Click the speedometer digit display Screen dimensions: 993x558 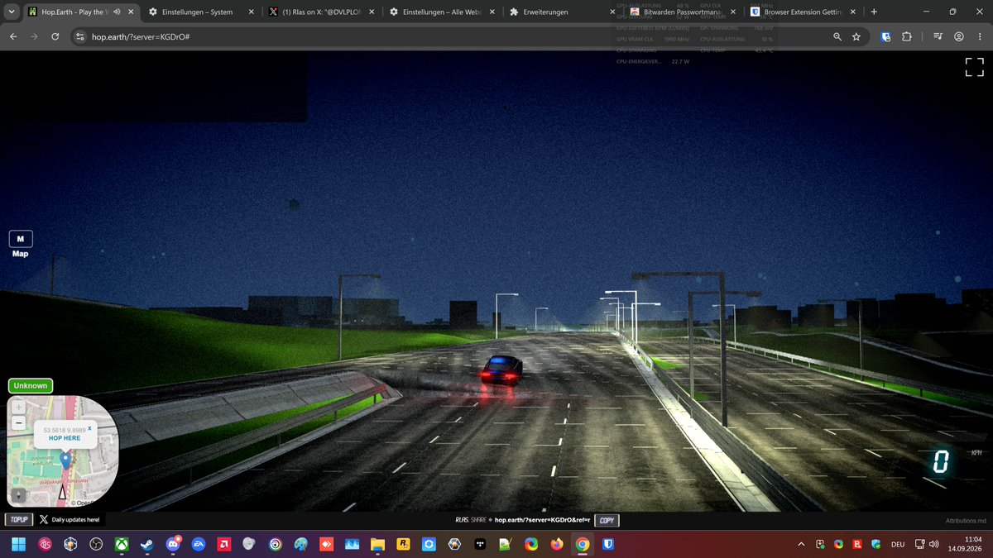940,462
